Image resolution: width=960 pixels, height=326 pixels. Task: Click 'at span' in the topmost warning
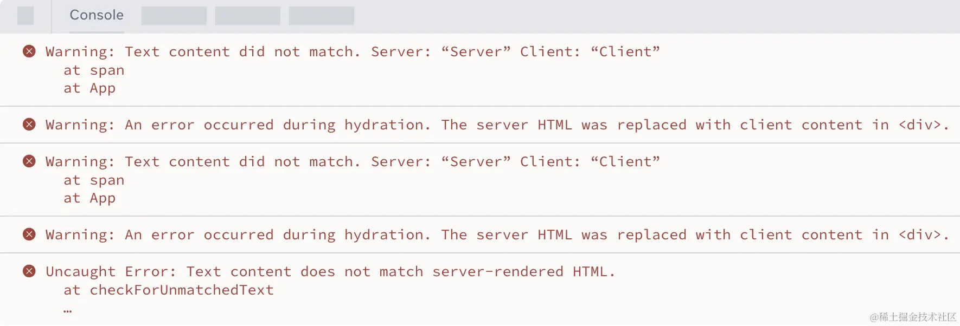pyautogui.click(x=94, y=70)
